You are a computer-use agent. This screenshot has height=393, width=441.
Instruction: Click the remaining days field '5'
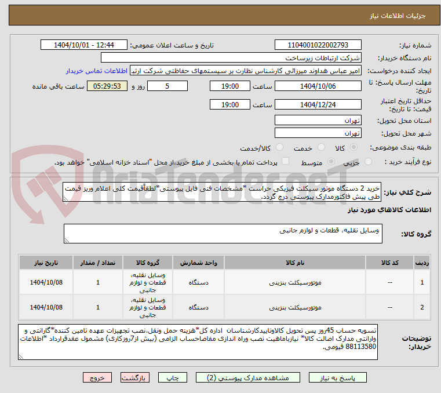167,86
